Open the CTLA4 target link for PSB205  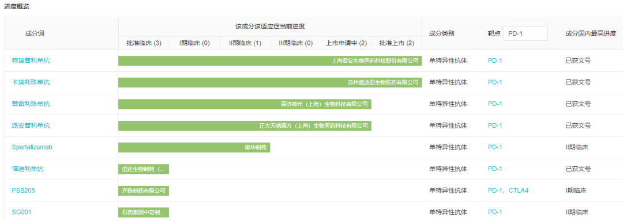tap(519, 190)
